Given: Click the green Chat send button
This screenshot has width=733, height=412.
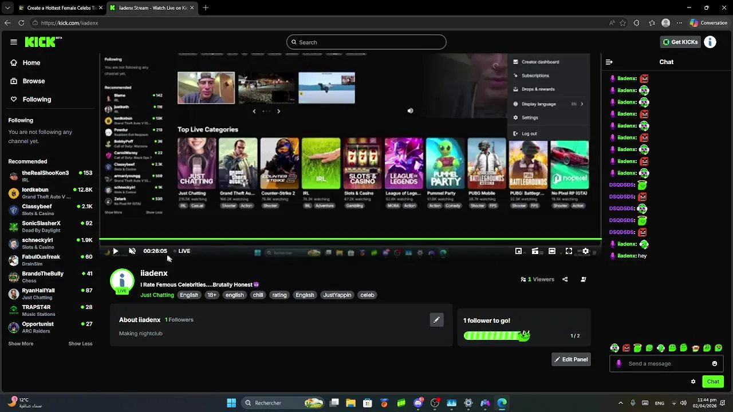Looking at the screenshot, I should tap(713, 381).
